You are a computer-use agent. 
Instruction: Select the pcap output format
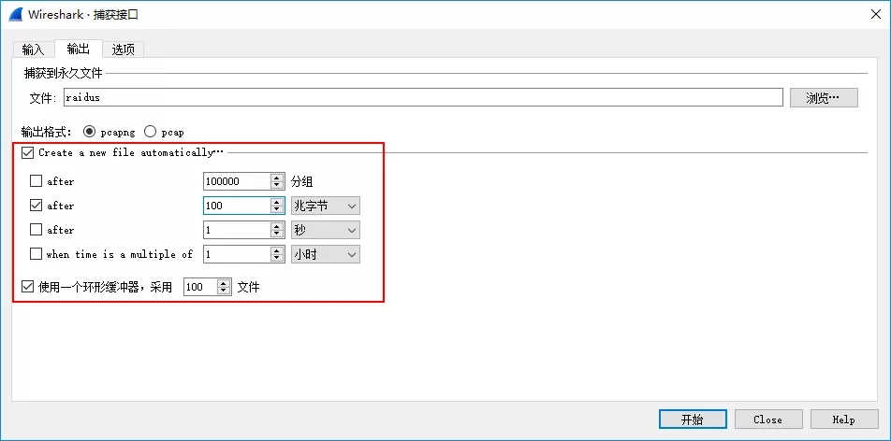click(150, 132)
